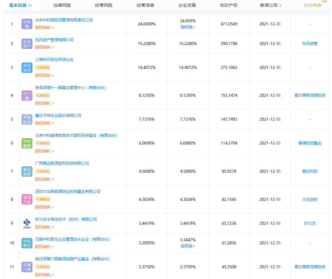Select the 24.6690% shareholding cell
This screenshot has width=332, height=279.
pos(147,24)
